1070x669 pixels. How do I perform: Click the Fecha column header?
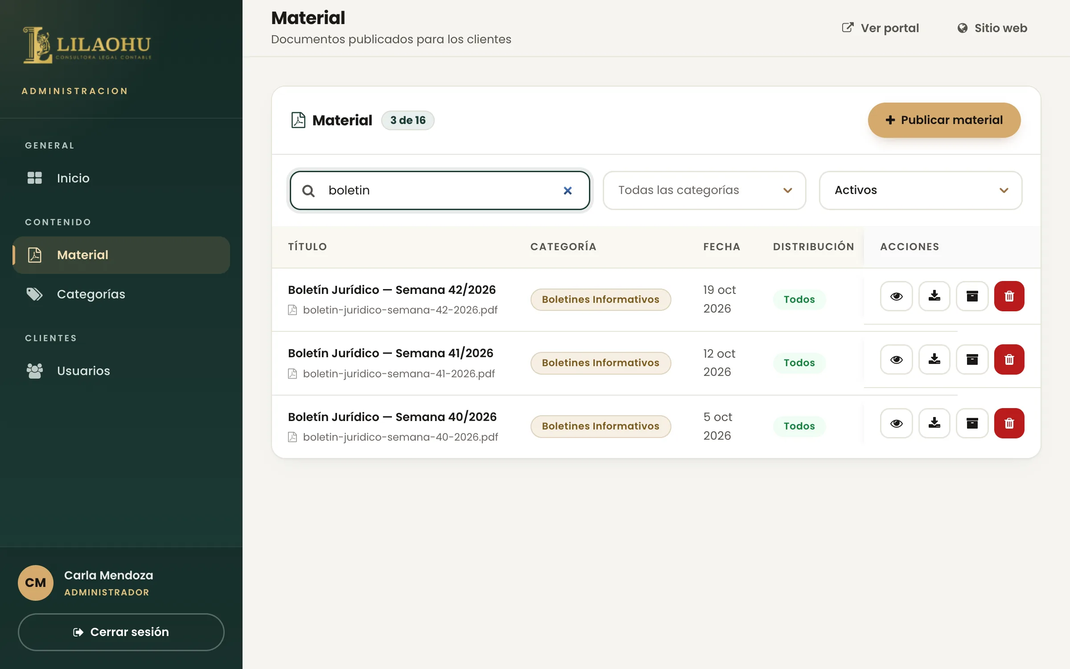pos(722,247)
